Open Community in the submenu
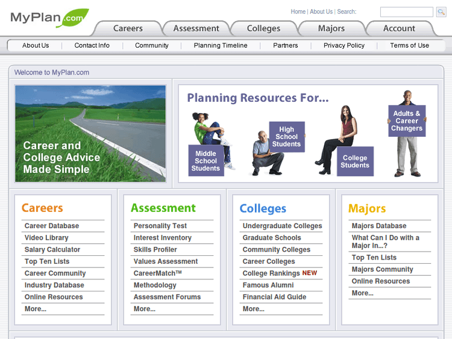This screenshot has width=452, height=339. pyautogui.click(x=152, y=45)
